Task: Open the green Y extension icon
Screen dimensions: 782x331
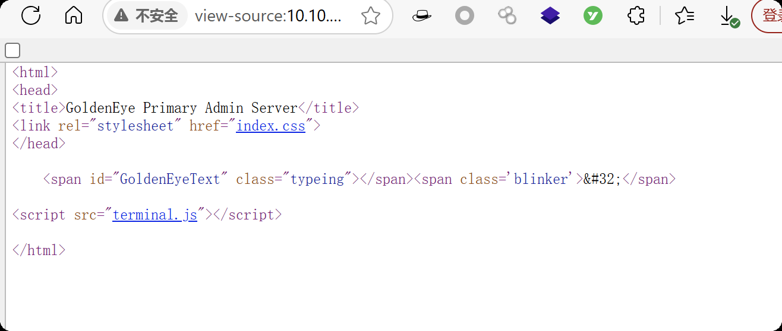Action: (x=592, y=16)
